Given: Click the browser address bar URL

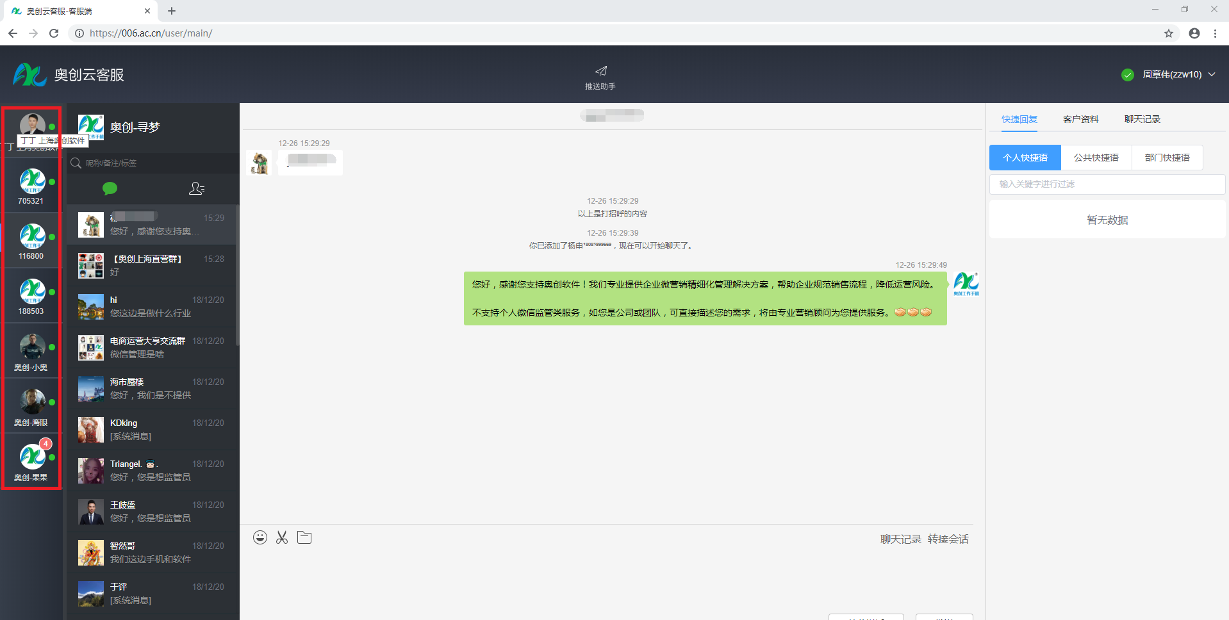Looking at the screenshot, I should [151, 33].
